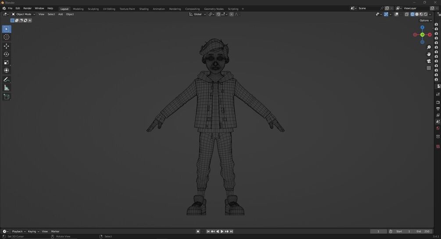Open the Texture properties tab

[438, 146]
